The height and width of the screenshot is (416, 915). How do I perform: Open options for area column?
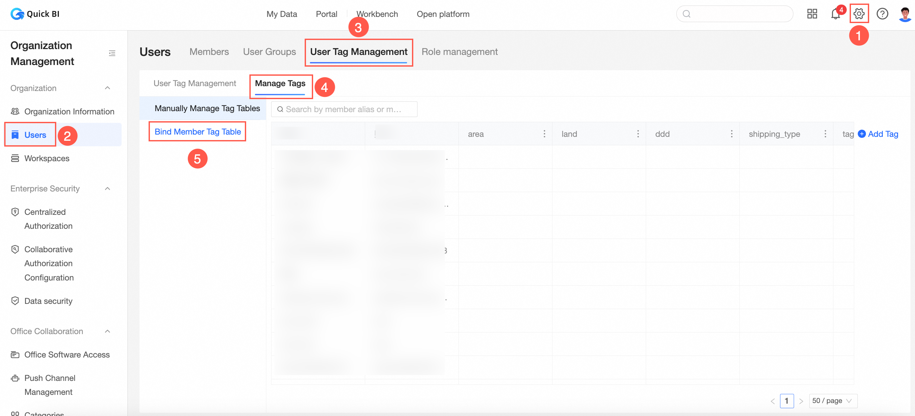(544, 134)
